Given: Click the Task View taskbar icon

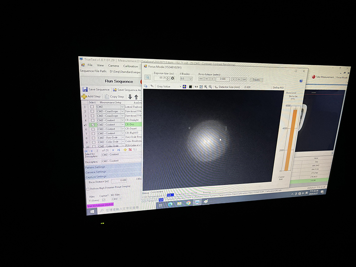Looking at the screenshot, I should 160,205.
